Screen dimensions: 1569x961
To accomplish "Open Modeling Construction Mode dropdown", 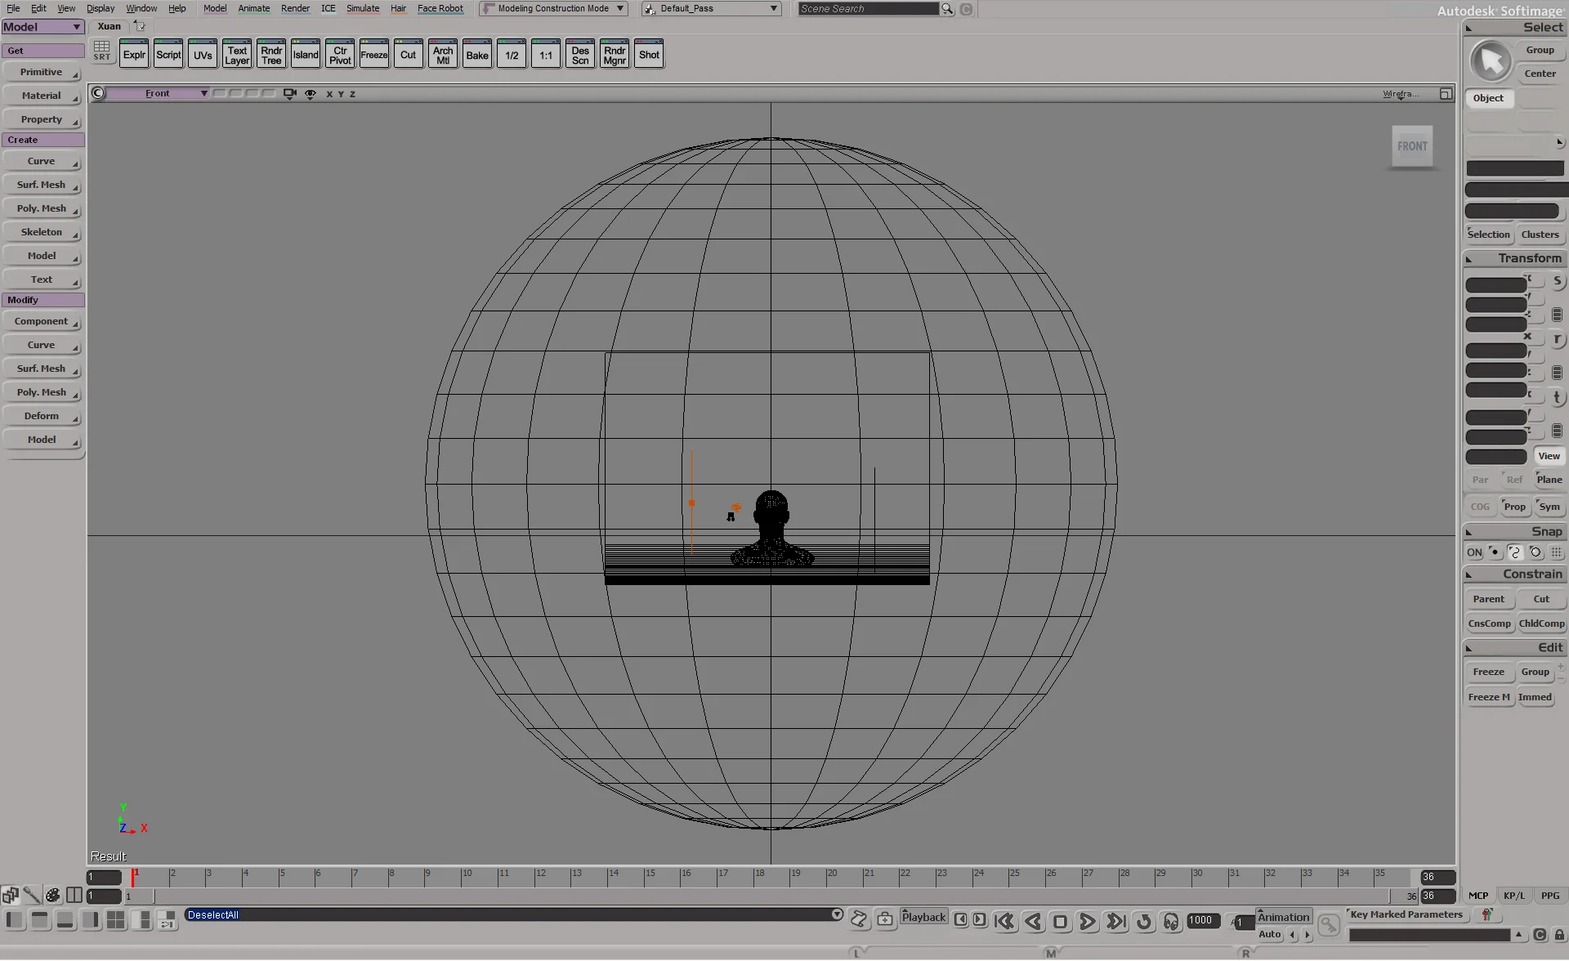I will click(x=553, y=8).
